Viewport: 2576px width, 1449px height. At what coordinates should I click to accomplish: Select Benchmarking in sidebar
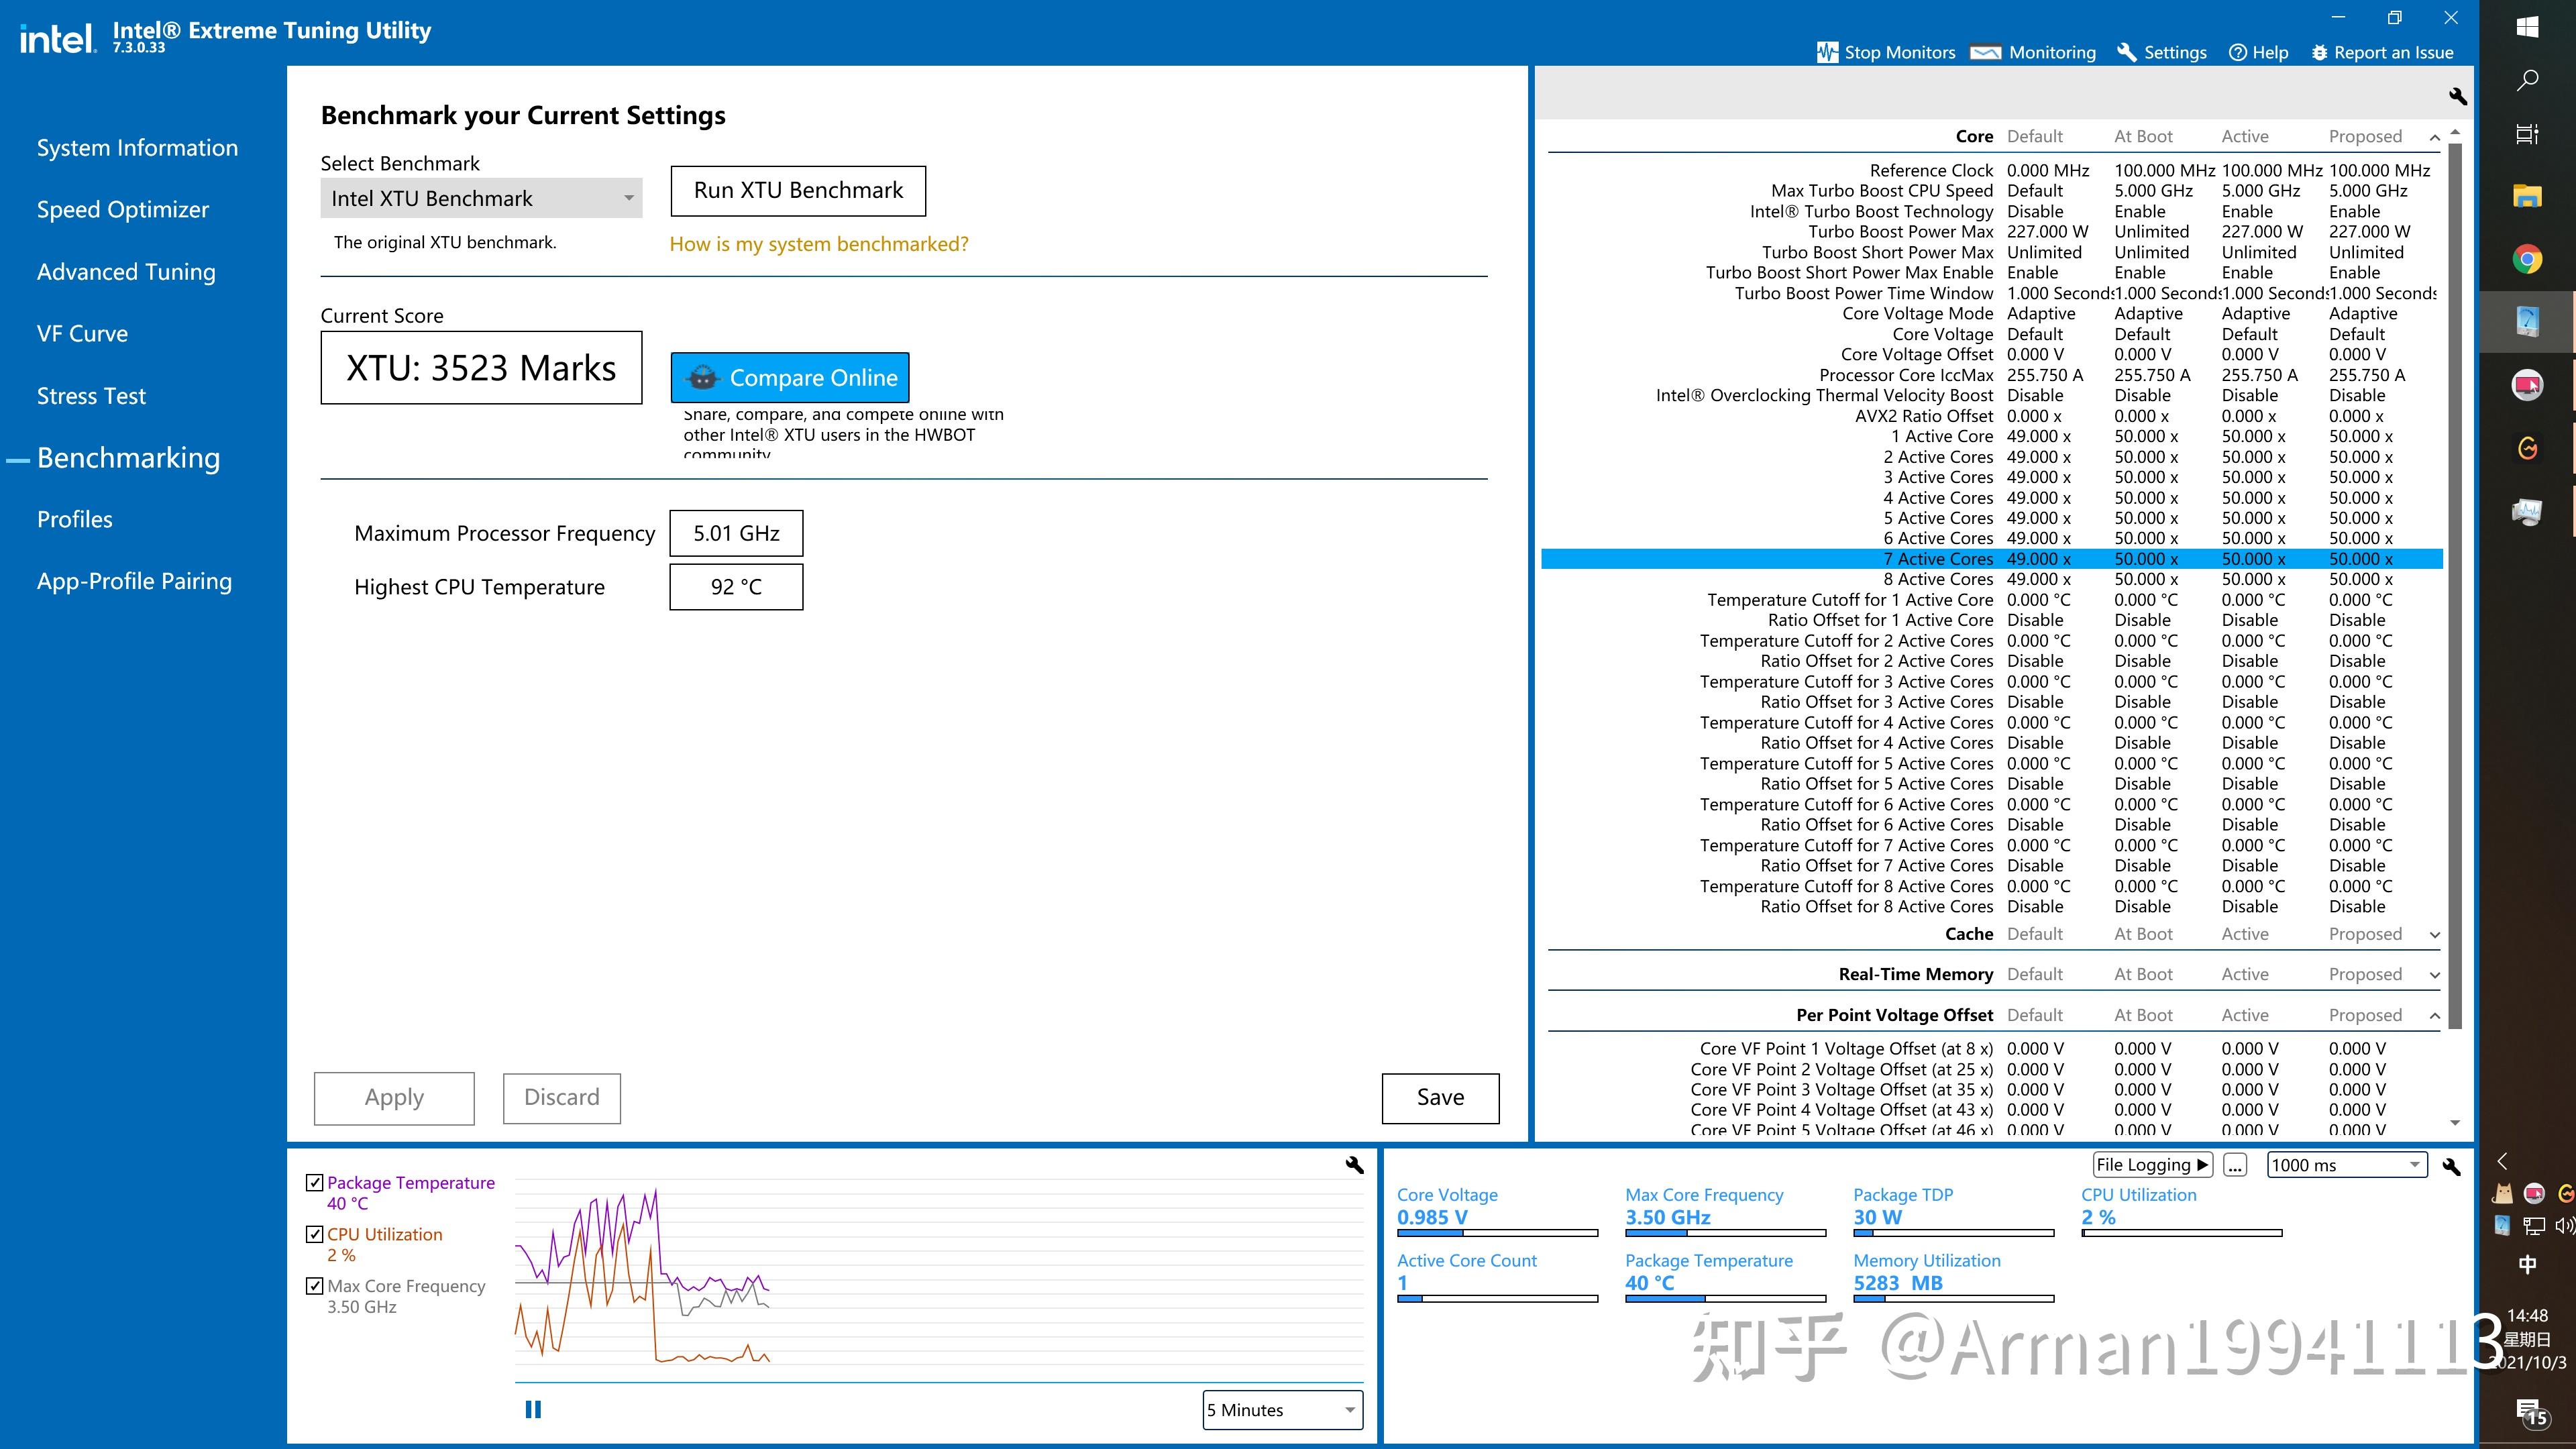[x=128, y=458]
